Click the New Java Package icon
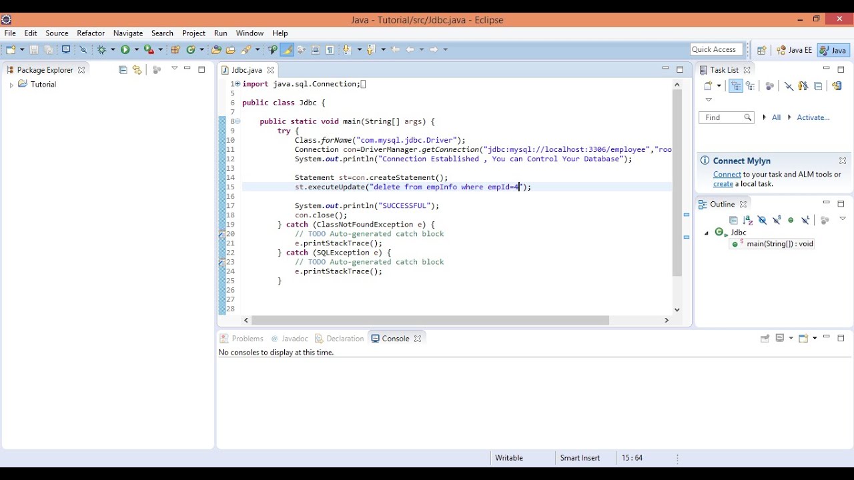This screenshot has height=480, width=854. [174, 49]
